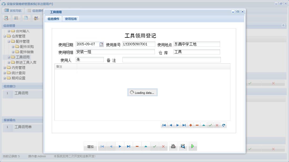289x162 pixels.
Task: Click the printer icon on bottom toolbar
Action: coord(173,146)
